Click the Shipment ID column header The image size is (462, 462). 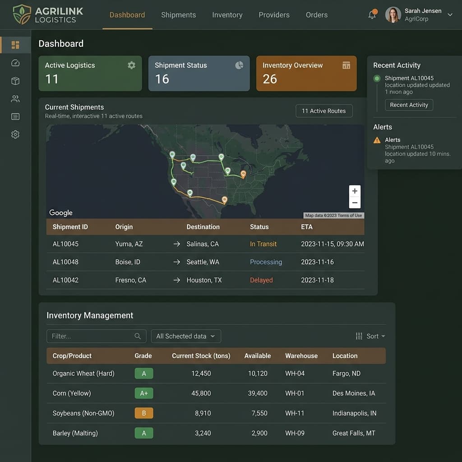pyautogui.click(x=70, y=227)
